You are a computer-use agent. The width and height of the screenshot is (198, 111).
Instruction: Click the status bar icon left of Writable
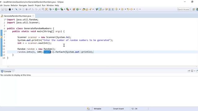pos(88,109)
